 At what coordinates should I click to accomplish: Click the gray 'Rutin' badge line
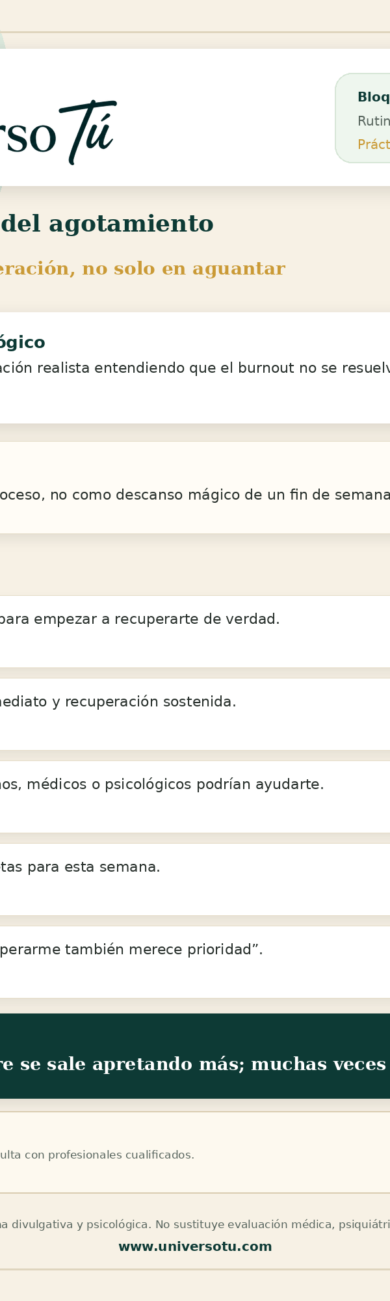click(x=374, y=121)
